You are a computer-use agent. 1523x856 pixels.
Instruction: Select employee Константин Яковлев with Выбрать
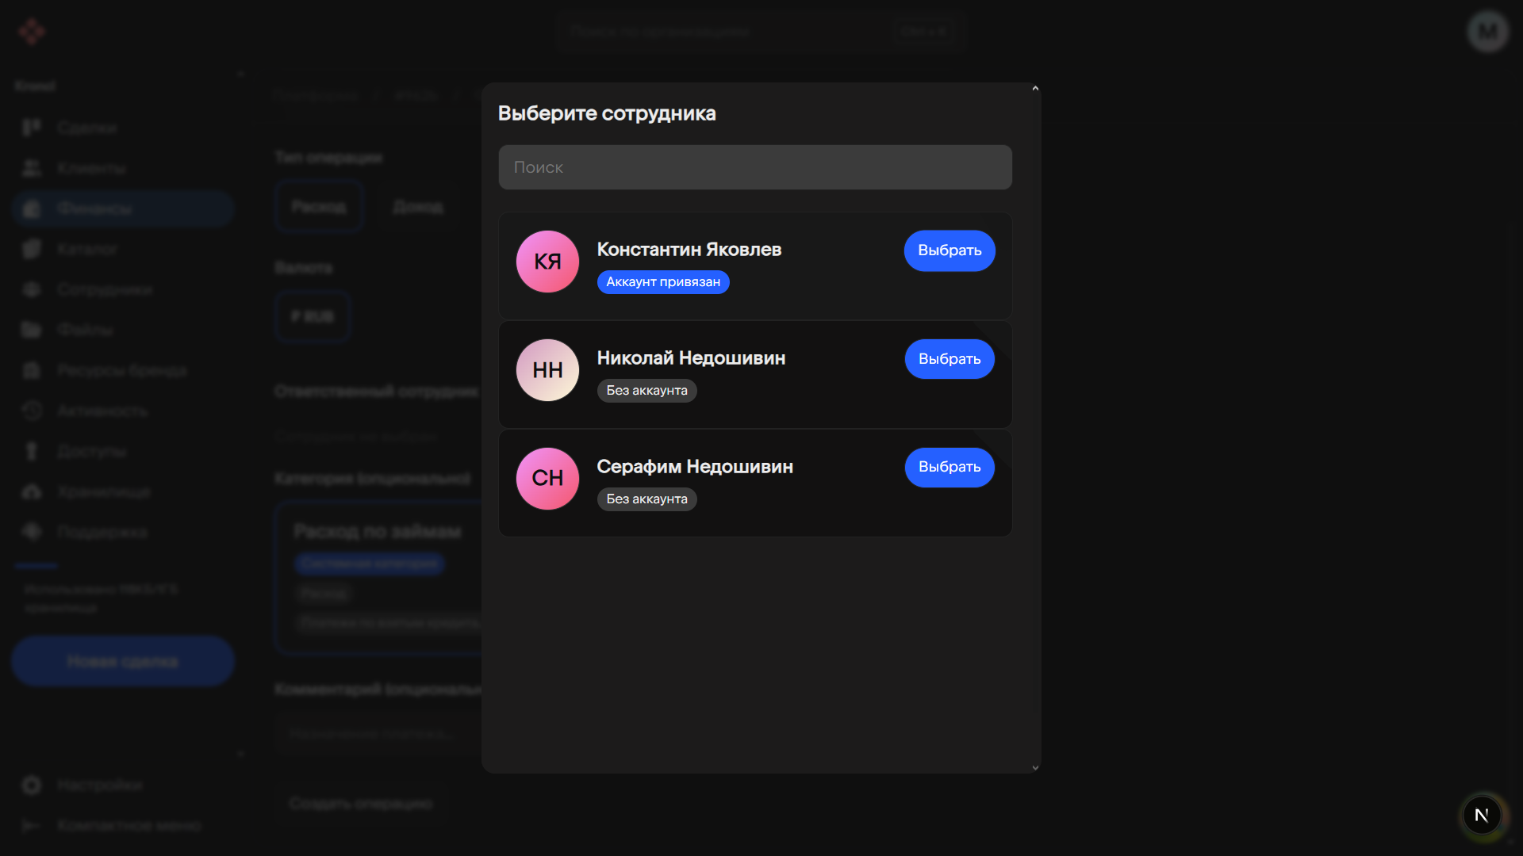click(949, 250)
